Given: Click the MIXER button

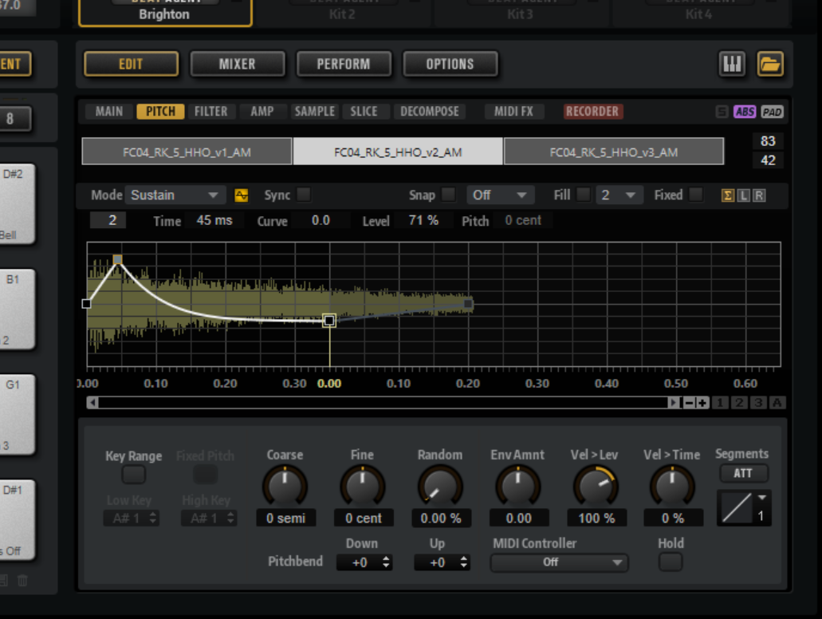Looking at the screenshot, I should pos(238,64).
